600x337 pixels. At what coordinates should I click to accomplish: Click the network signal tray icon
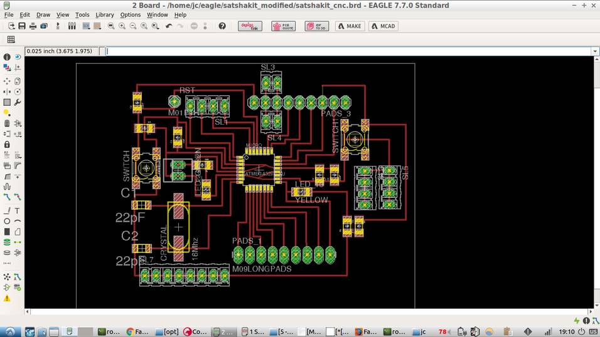click(x=548, y=331)
